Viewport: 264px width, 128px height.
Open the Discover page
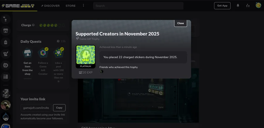click(x=50, y=6)
